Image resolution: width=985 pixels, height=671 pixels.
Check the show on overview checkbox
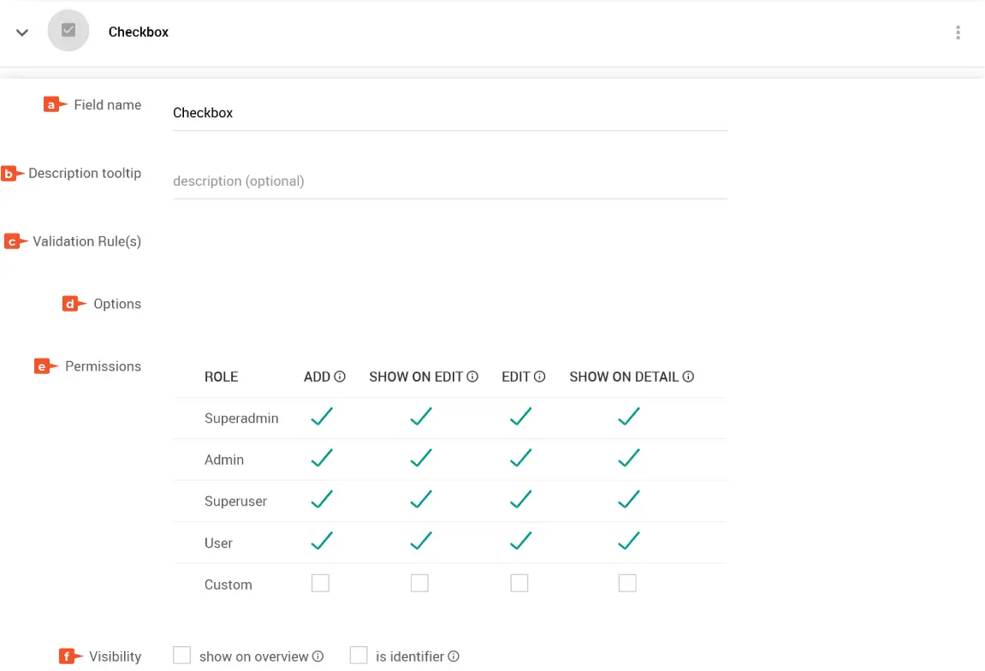(x=182, y=656)
